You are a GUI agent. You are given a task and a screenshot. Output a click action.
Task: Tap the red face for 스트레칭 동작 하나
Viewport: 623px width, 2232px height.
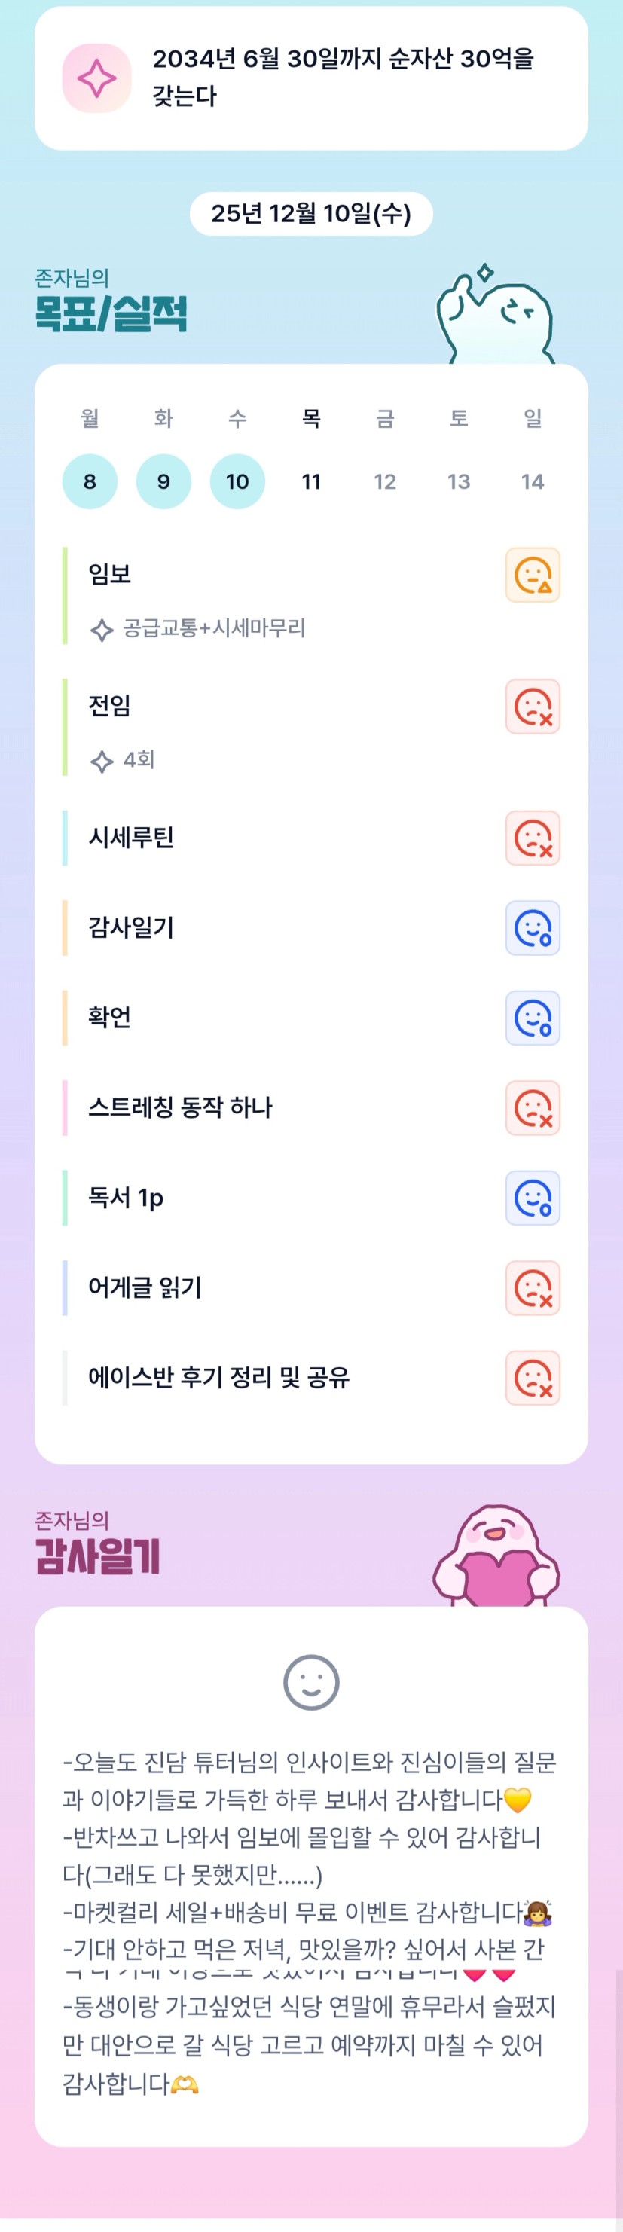coord(532,1108)
